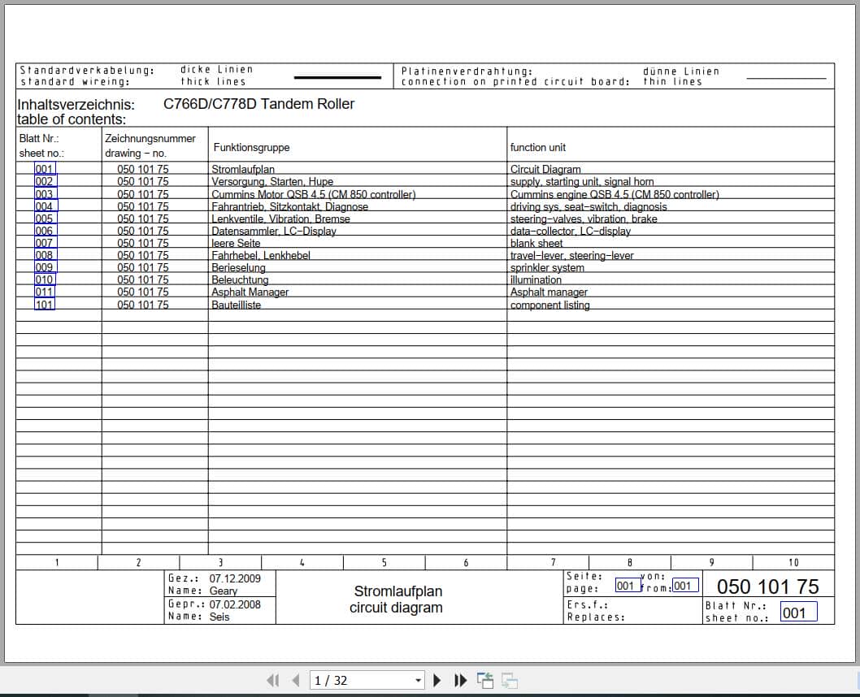The height and width of the screenshot is (697, 860).
Task: Click the 'function unit' column header
Action: point(537,147)
